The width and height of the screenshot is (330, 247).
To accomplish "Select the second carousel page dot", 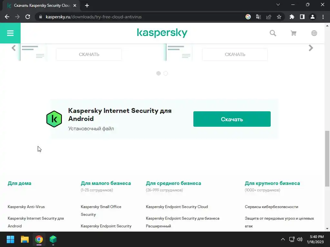I will coord(166,73).
